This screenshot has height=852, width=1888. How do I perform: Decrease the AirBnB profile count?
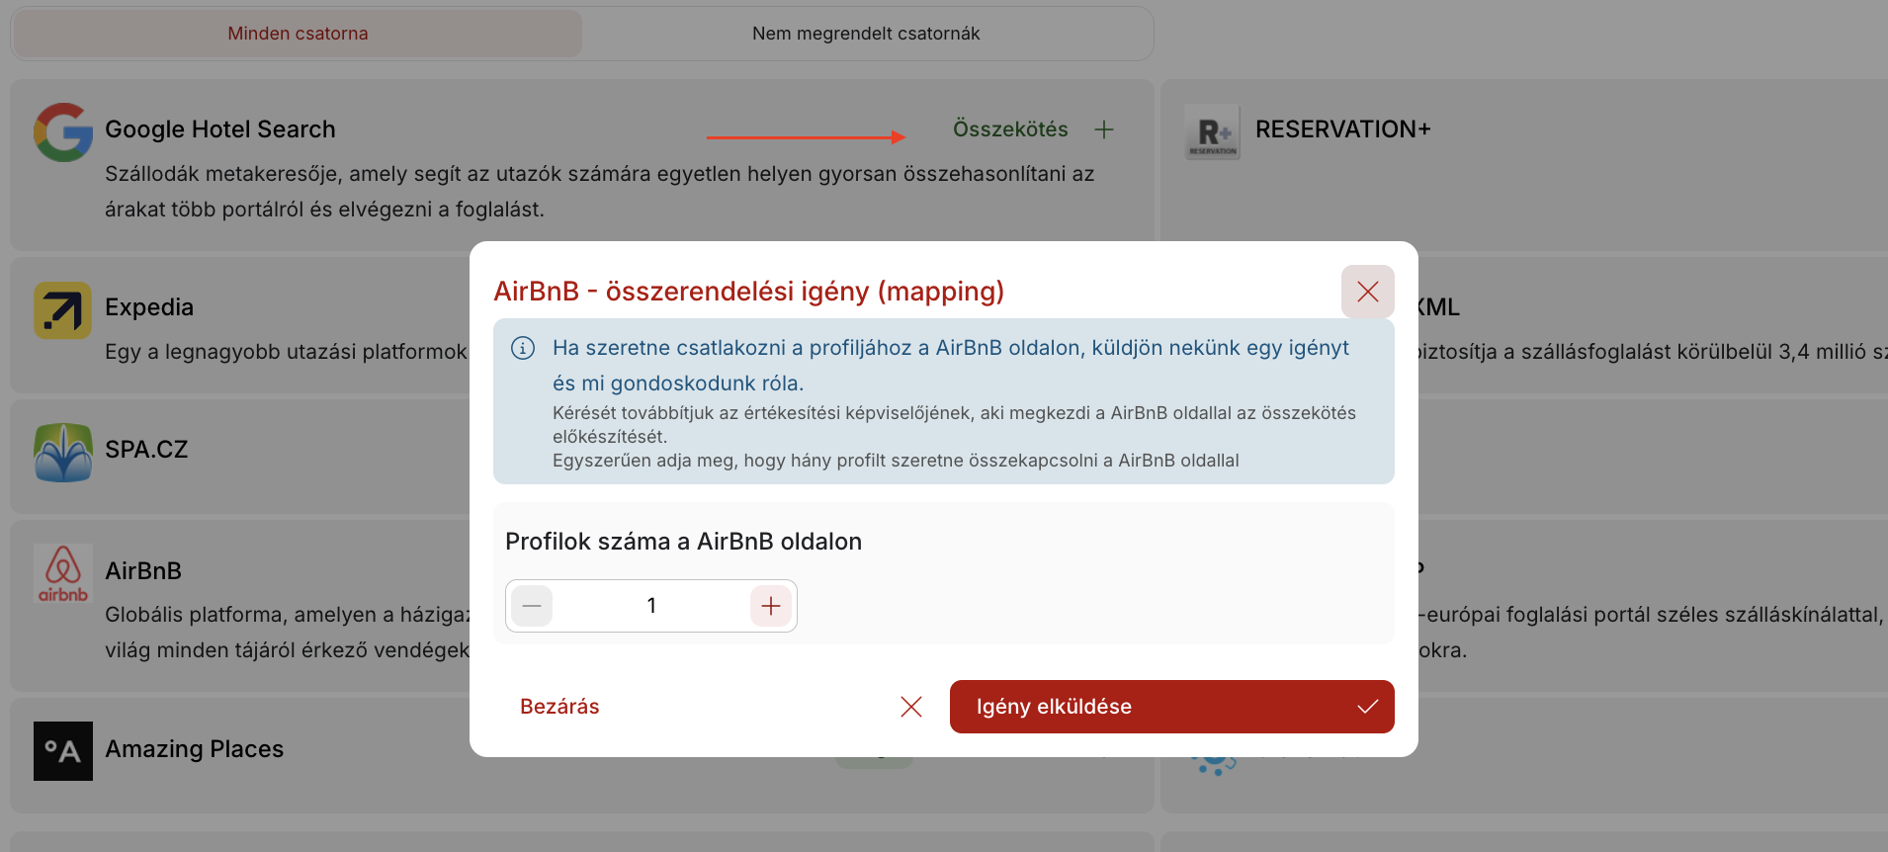click(532, 606)
